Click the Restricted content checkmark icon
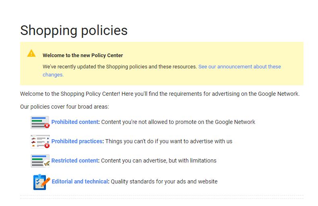Screen dimensions: 318x206 tap(40, 161)
